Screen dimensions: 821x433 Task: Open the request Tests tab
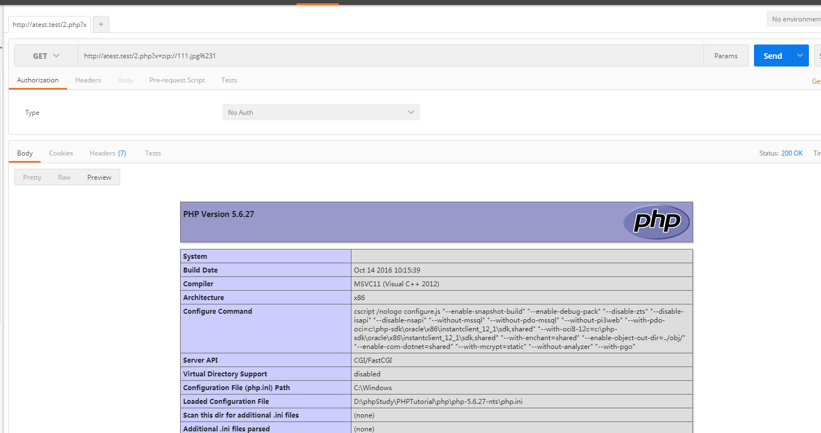click(x=229, y=80)
